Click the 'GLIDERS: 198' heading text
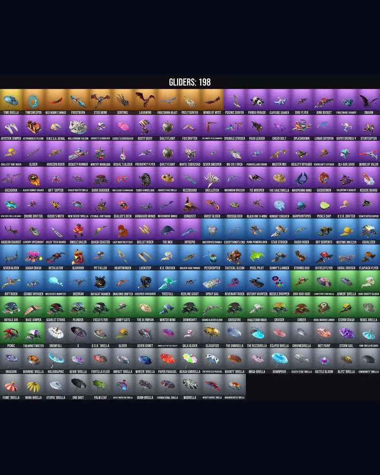380x475 pixels. point(190,82)
